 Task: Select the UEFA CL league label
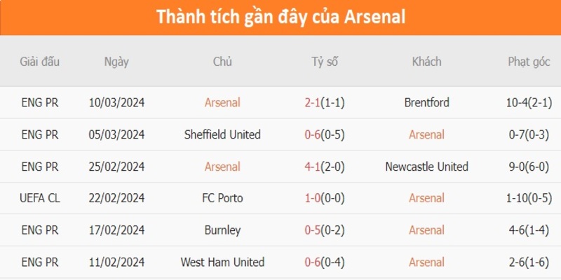(40, 198)
